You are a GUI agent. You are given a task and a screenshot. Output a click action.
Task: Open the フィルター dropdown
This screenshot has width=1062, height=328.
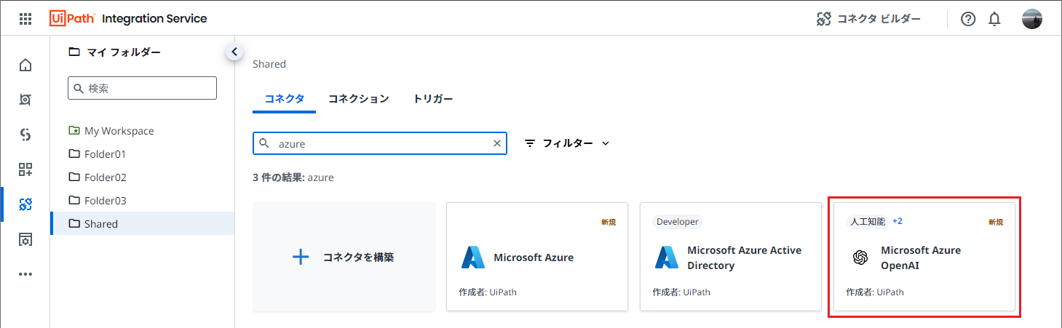point(567,143)
